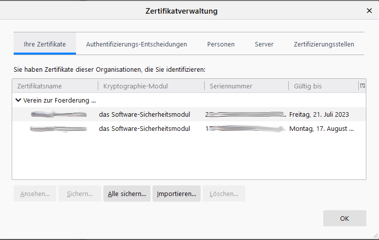Image resolution: width=379 pixels, height=240 pixels.
Task: Click the Alle sichern button
Action: [127, 194]
